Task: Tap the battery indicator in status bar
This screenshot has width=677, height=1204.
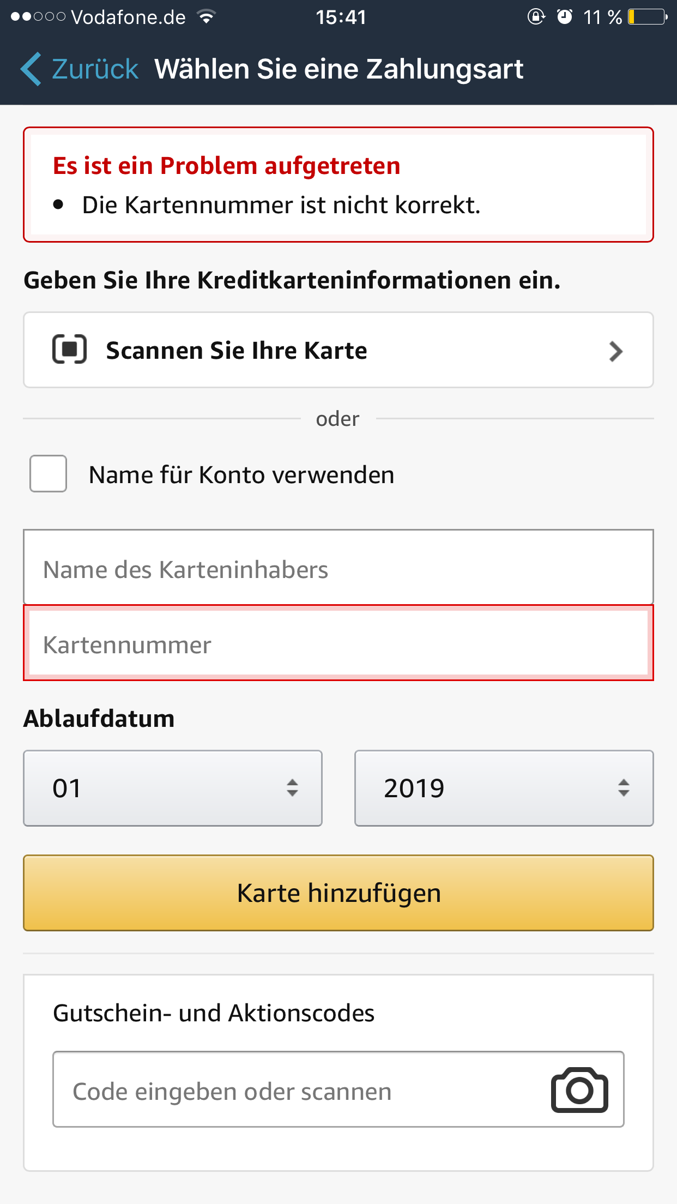Action: tap(648, 17)
